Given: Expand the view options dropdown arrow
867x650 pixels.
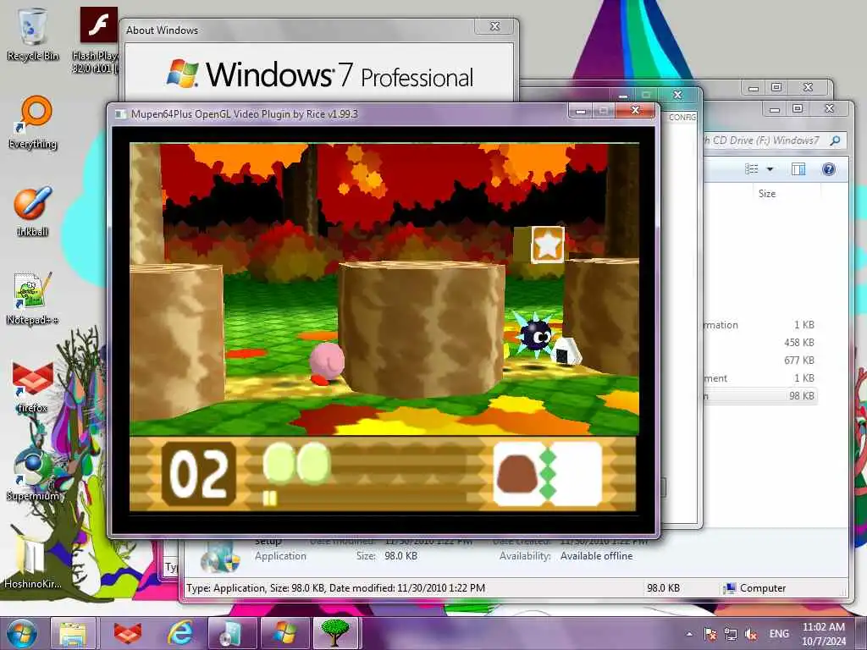Looking at the screenshot, I should pos(770,169).
